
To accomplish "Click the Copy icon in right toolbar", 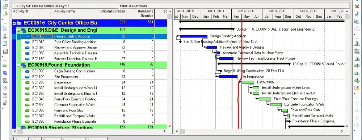I will (357, 21).
